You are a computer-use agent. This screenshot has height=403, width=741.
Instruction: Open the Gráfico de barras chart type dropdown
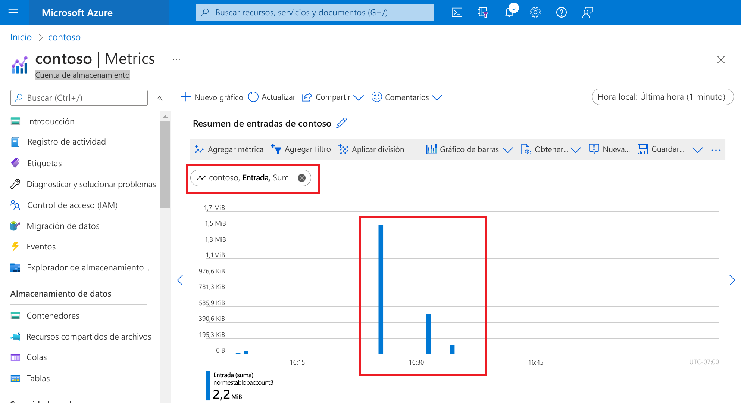tap(469, 149)
